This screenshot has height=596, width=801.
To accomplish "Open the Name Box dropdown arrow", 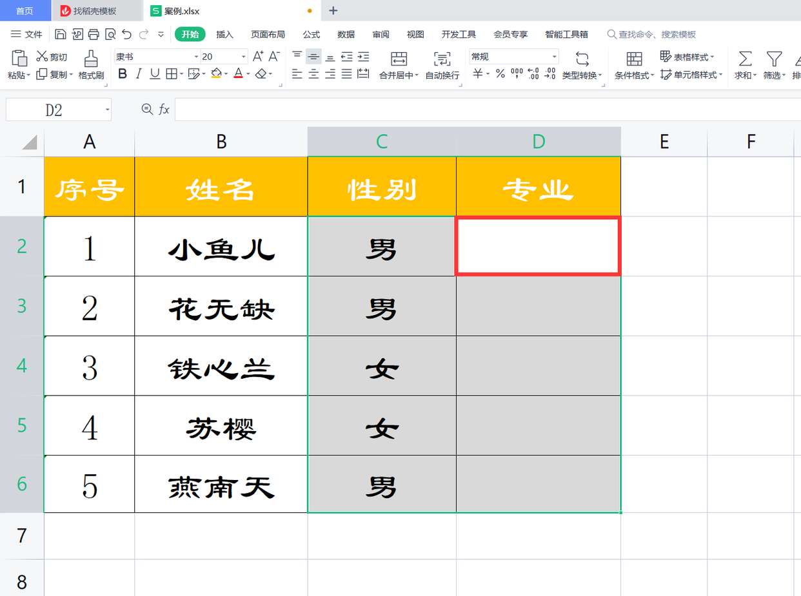I will [x=108, y=110].
